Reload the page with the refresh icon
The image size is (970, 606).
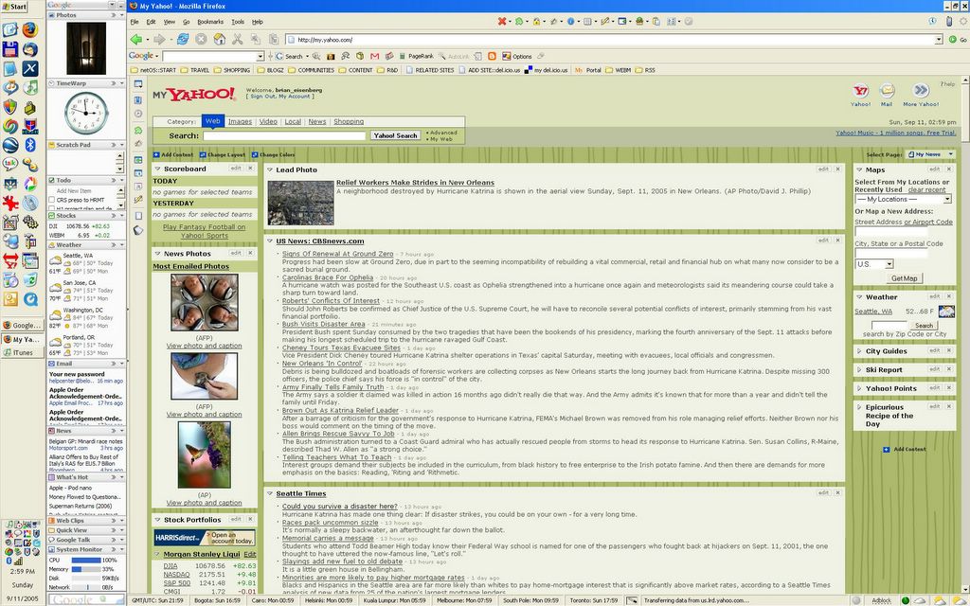[x=183, y=40]
